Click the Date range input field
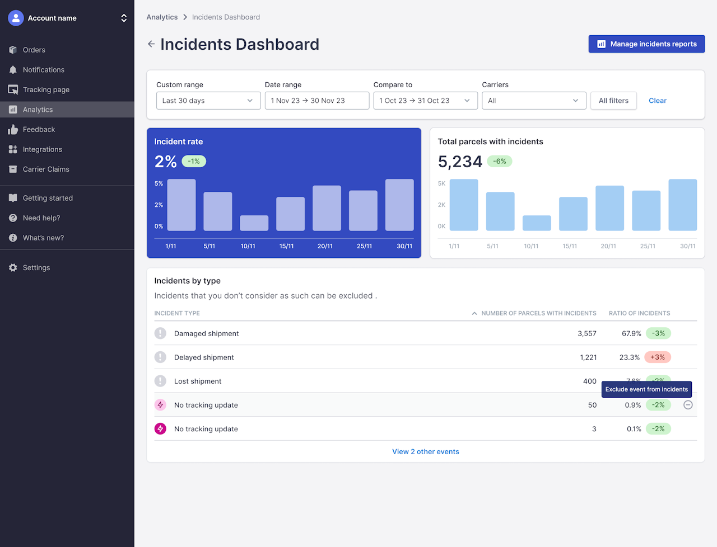Screen dimensions: 717x547 click(316, 101)
